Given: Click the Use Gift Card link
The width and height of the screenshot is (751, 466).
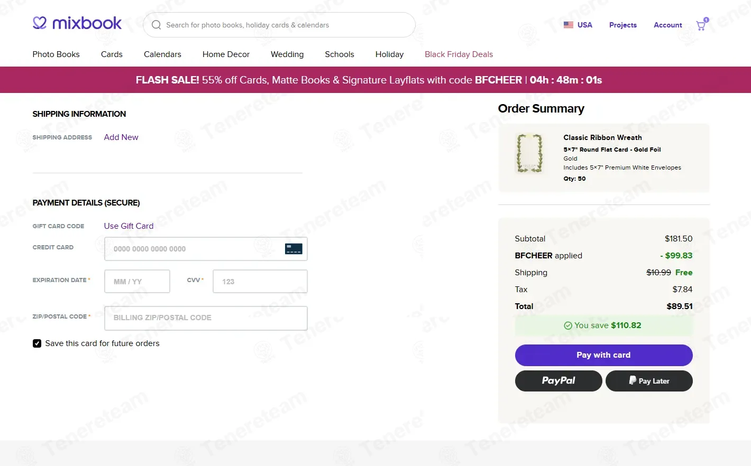Looking at the screenshot, I should pyautogui.click(x=129, y=226).
